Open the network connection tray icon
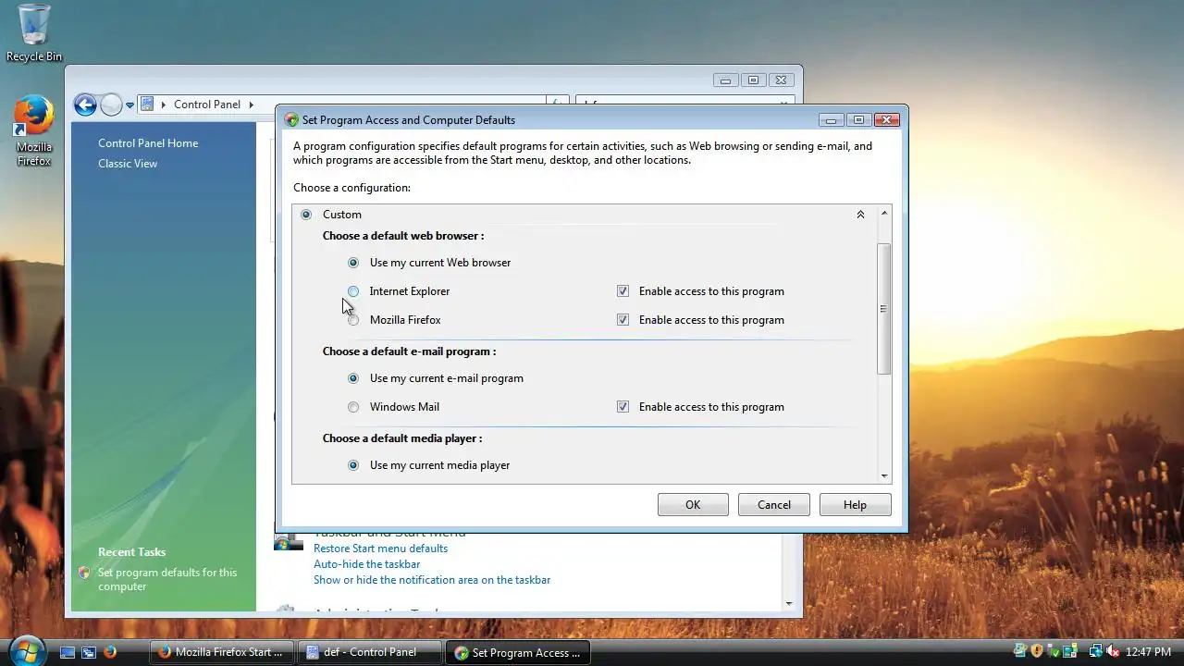The image size is (1184, 666). [x=1095, y=651]
